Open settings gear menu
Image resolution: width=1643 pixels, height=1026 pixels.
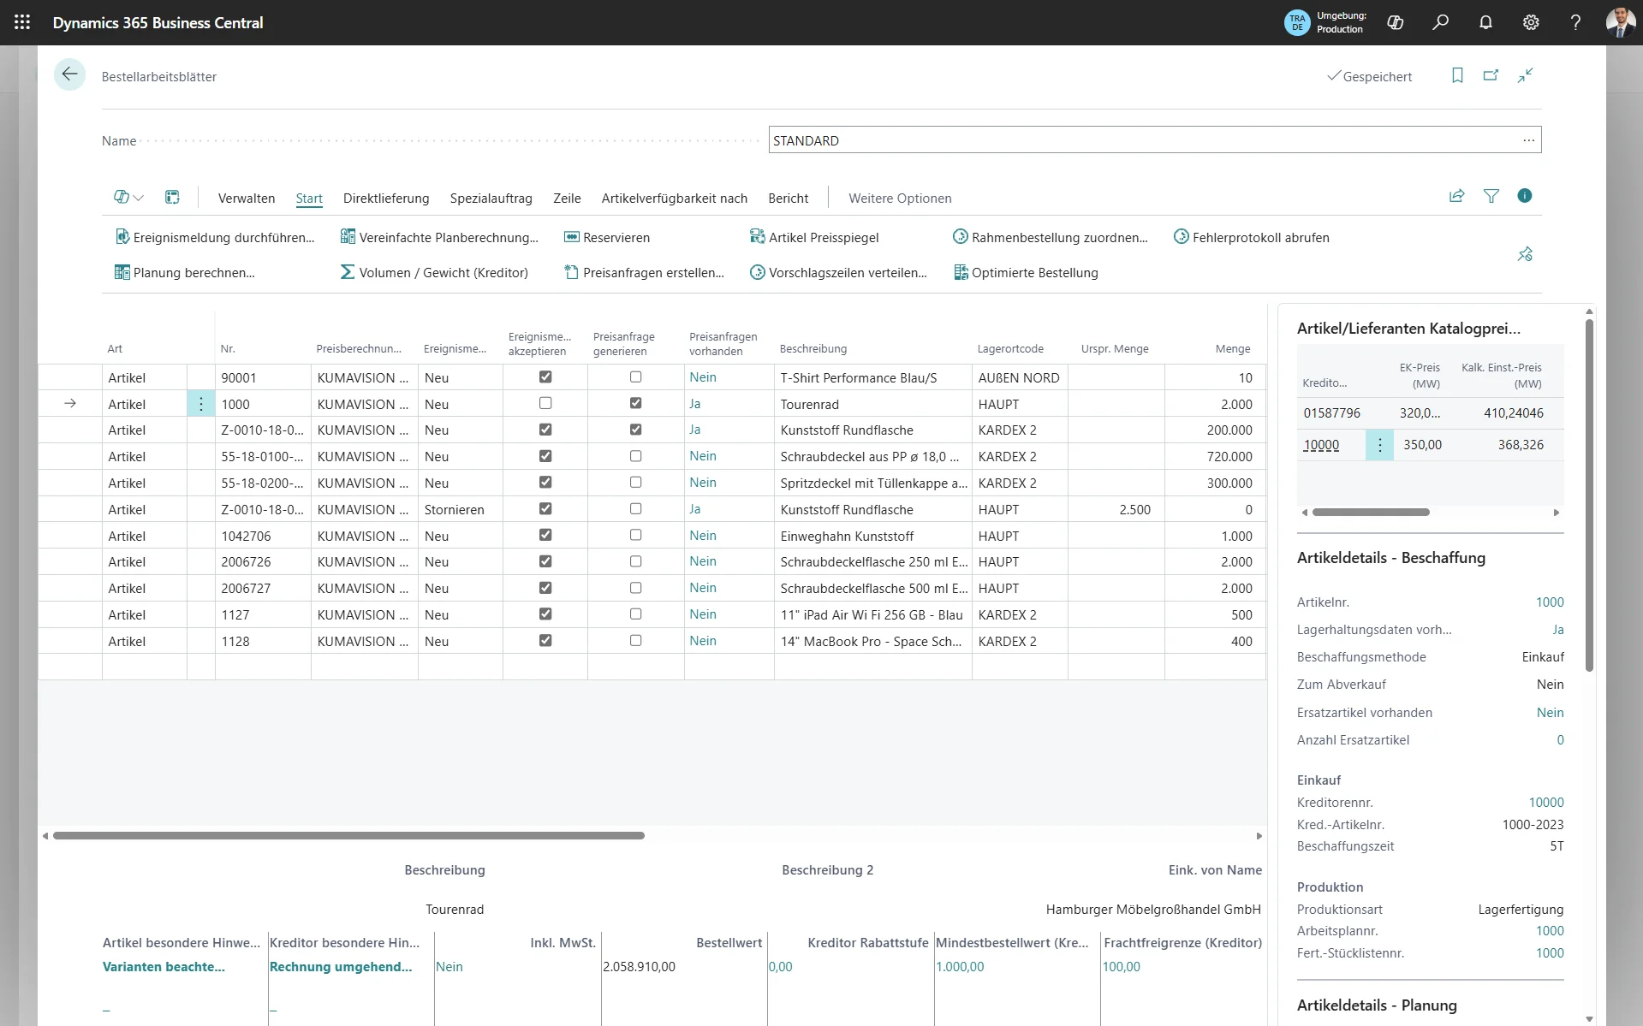point(1531,22)
